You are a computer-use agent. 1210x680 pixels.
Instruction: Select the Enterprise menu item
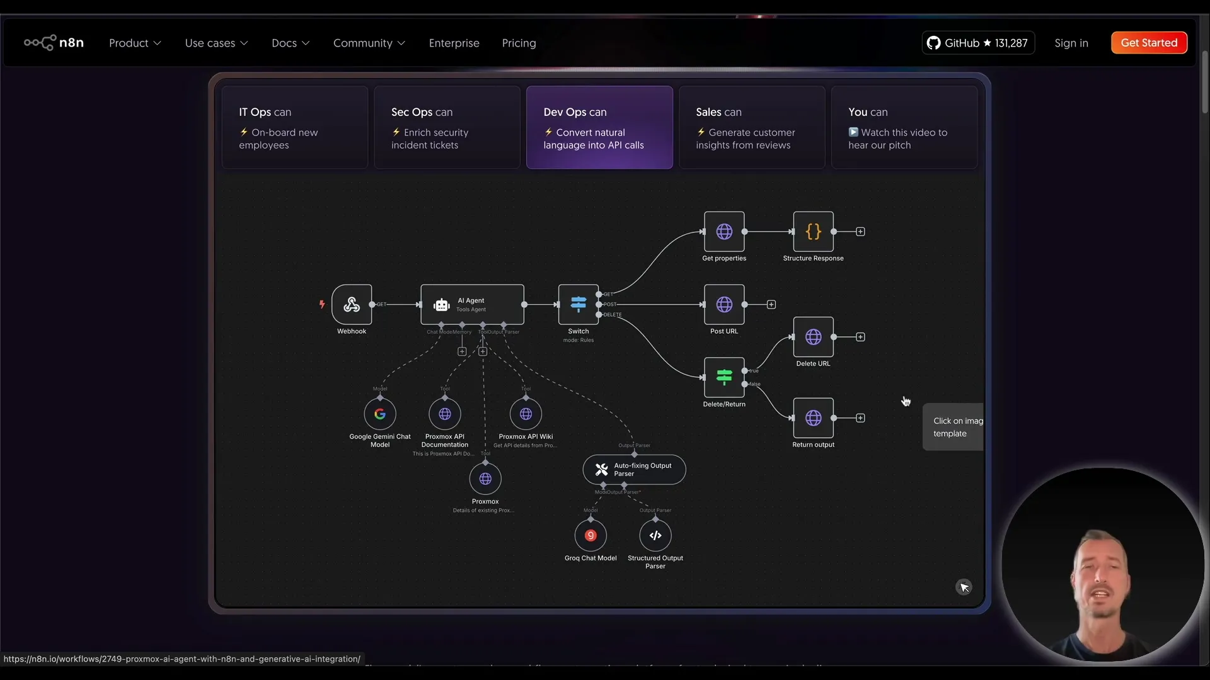tap(454, 43)
